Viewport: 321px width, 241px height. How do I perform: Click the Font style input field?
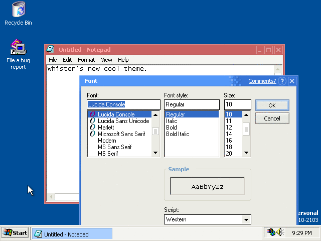point(192,104)
